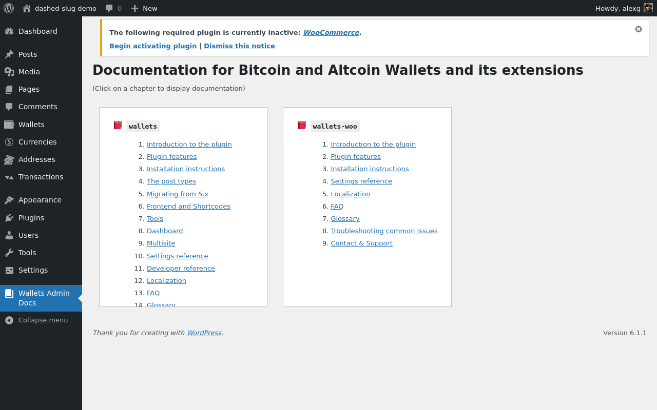The height and width of the screenshot is (410, 657).
Task: Open the Media library icon
Action: tap(9, 72)
